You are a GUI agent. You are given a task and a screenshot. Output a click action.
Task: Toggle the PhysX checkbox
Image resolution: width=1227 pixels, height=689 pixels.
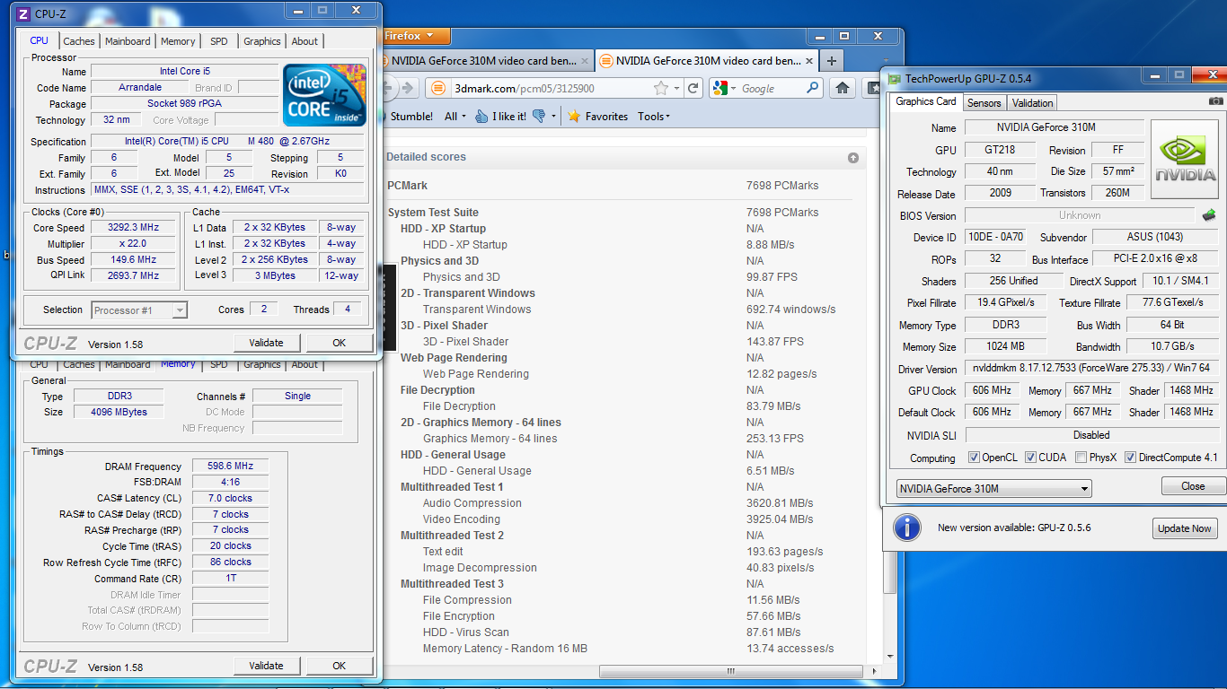[1081, 458]
